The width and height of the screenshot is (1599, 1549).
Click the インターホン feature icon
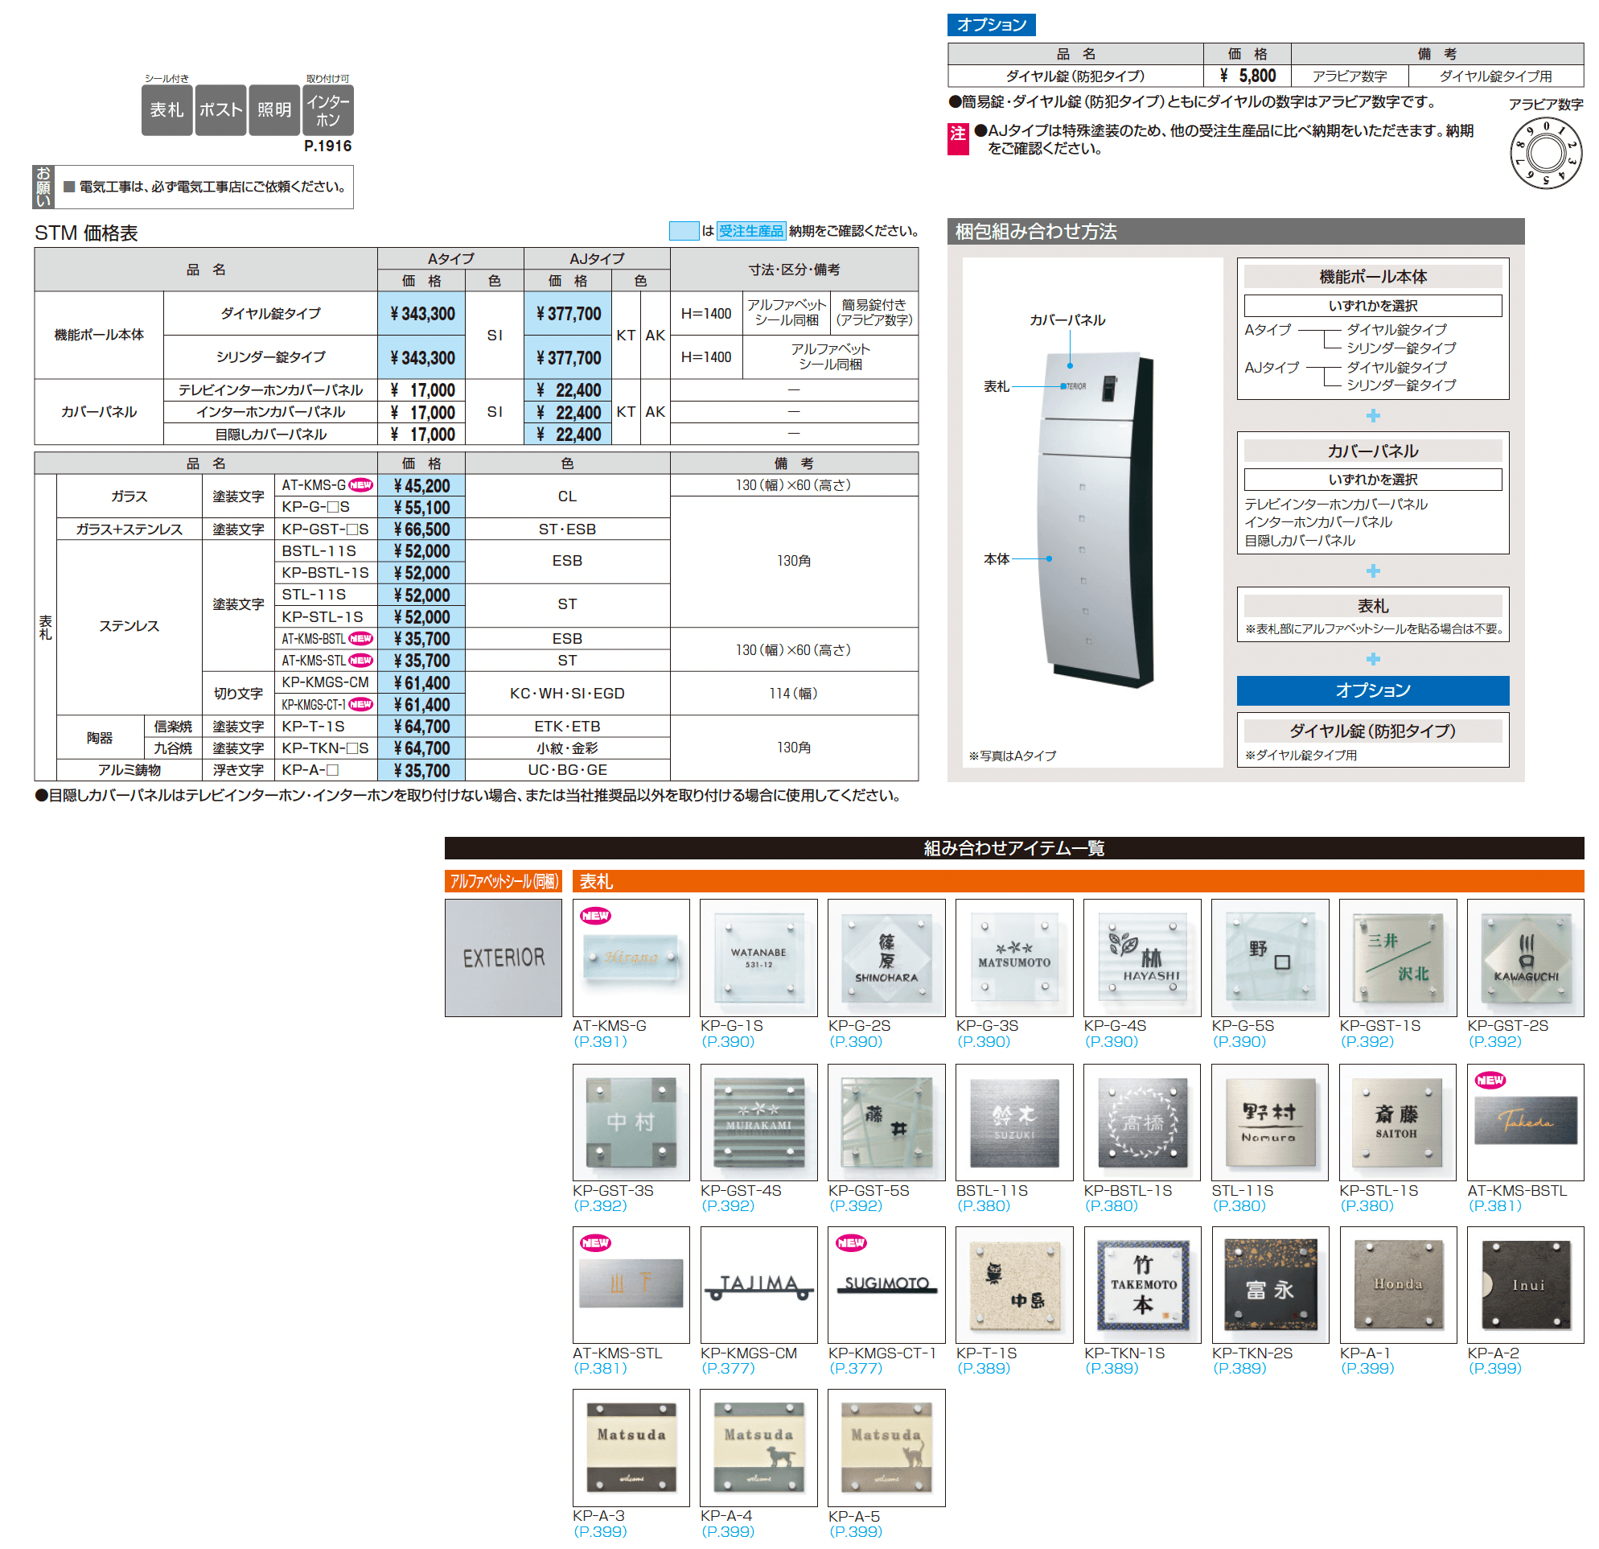tap(328, 109)
